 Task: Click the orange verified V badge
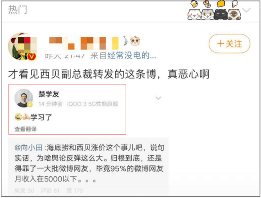[32, 57]
